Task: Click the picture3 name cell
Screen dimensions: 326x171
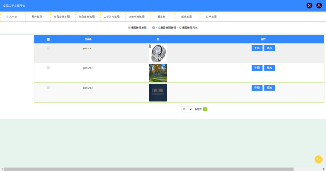Action: 88,88
